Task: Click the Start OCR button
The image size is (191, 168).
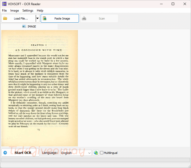Action: pos(20,153)
